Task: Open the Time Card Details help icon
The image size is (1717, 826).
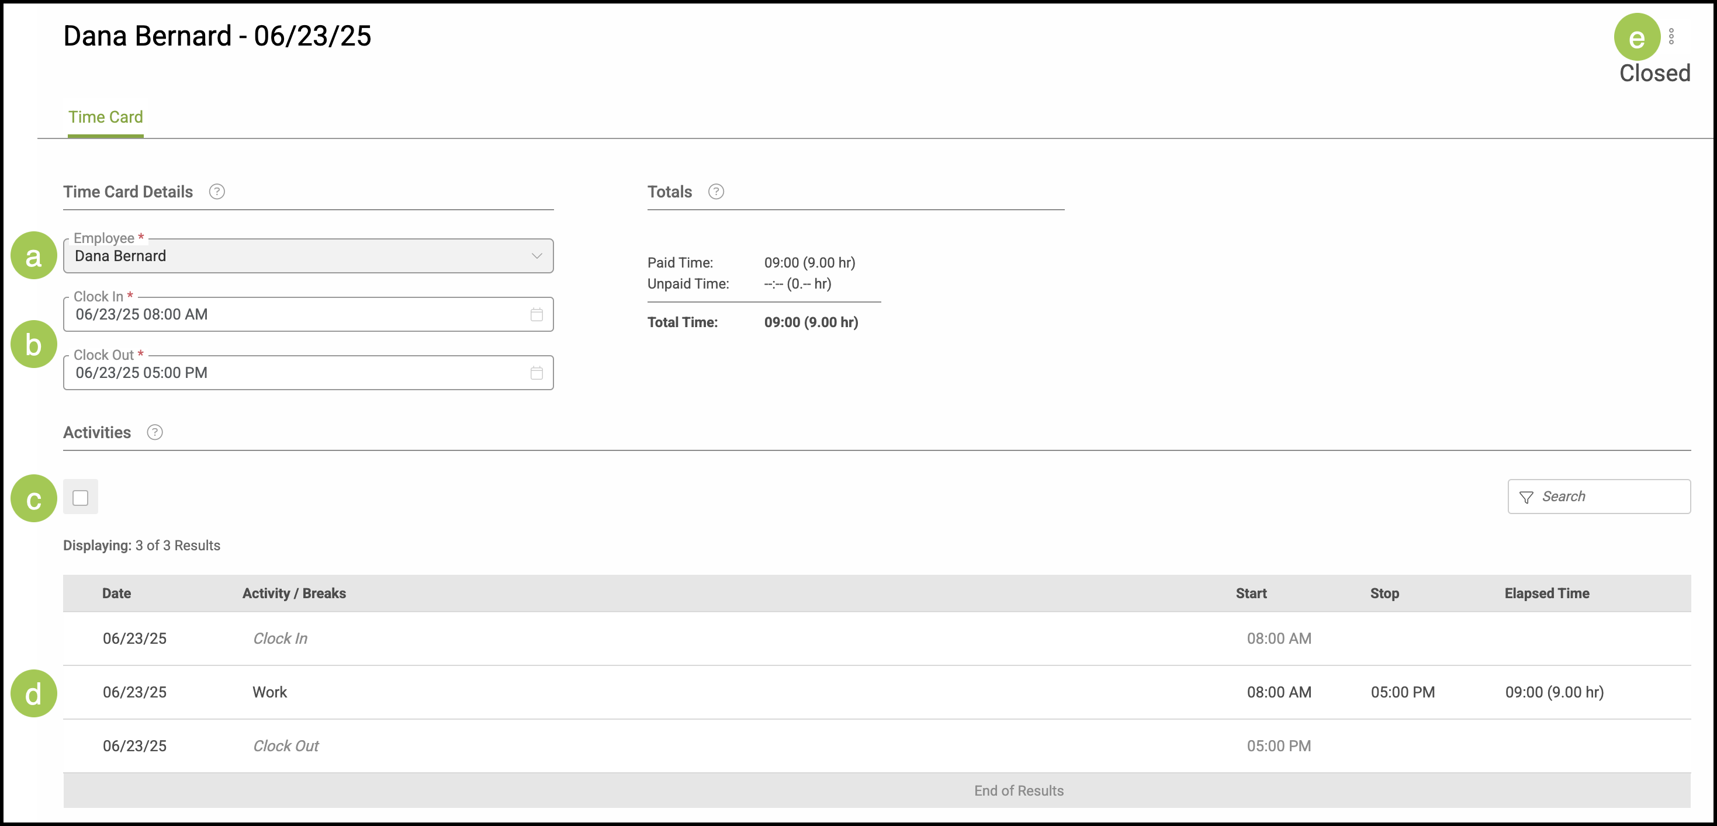Action: click(217, 192)
